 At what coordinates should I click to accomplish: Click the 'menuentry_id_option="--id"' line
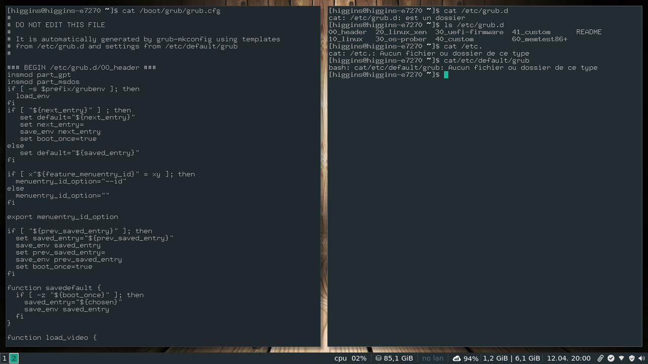71,181
